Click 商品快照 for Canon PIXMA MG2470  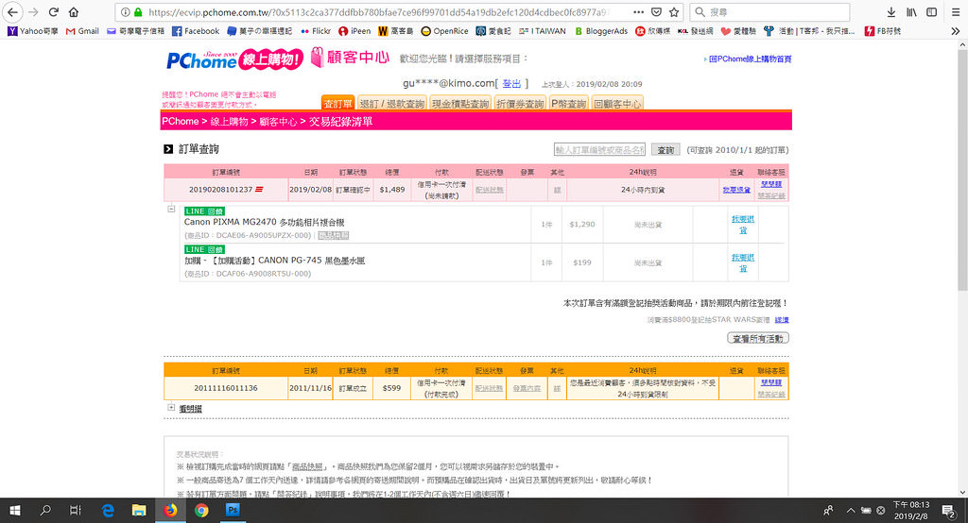pyautogui.click(x=334, y=236)
